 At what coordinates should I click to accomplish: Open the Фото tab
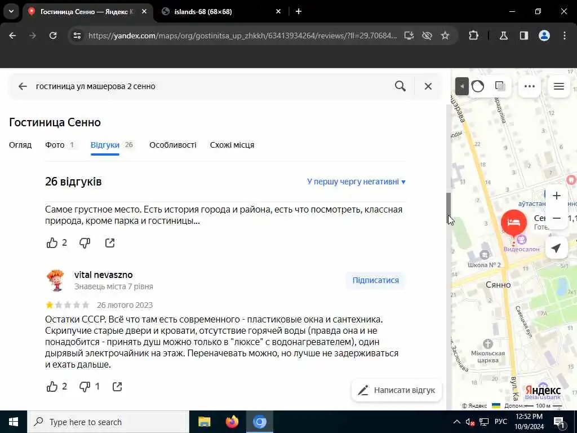60,145
